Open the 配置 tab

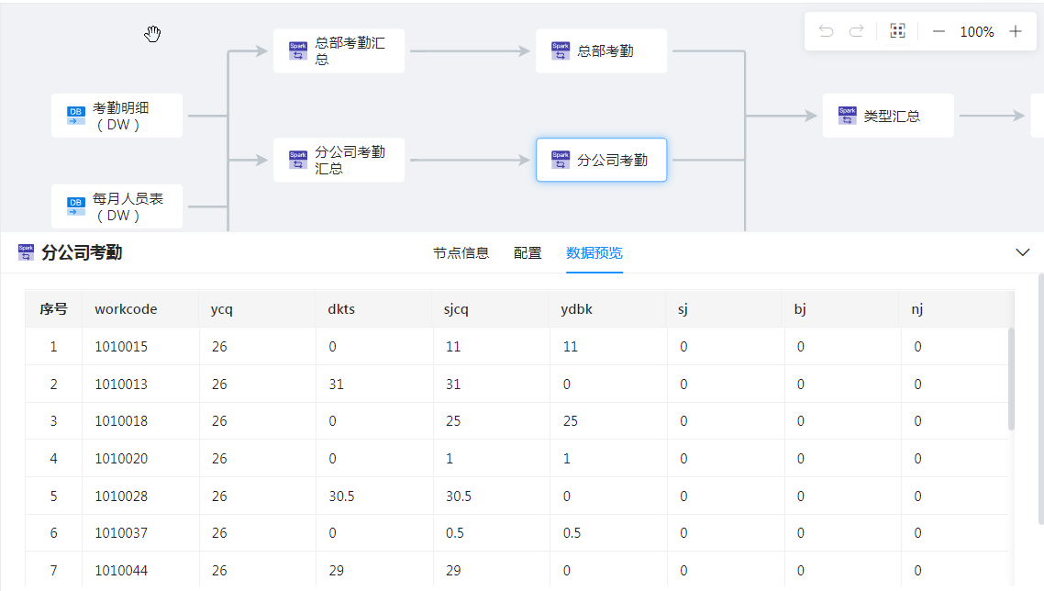[528, 253]
